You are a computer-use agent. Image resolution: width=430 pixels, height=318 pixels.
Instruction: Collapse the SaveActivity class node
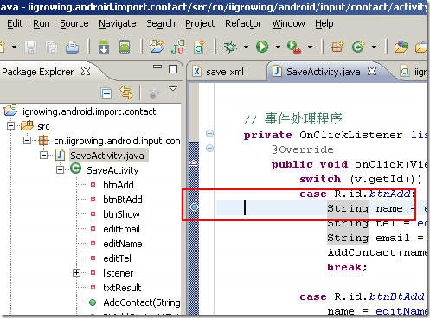[60, 170]
